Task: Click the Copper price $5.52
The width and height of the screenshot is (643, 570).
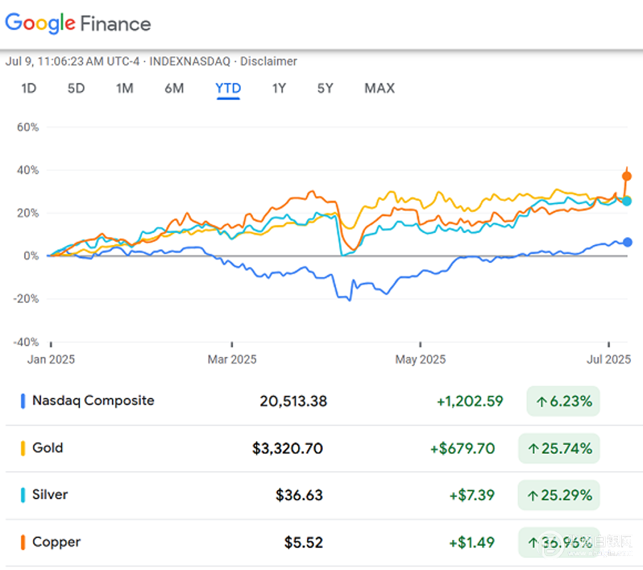Action: (x=303, y=542)
